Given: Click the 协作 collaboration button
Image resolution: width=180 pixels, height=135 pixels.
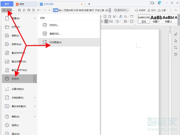Looking at the screenshot, I should (x=151, y=10).
